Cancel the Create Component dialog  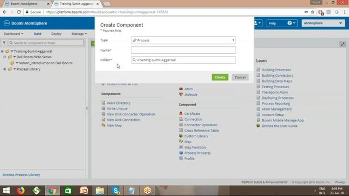(x=240, y=77)
